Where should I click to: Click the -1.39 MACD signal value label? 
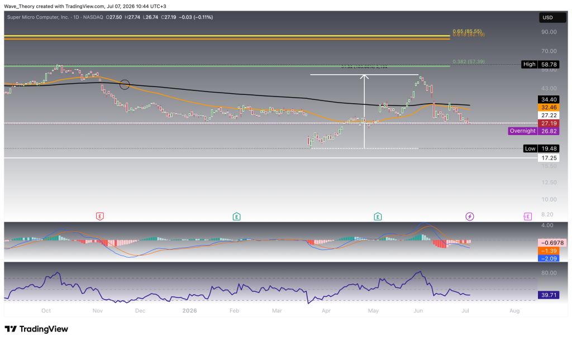[549, 251]
